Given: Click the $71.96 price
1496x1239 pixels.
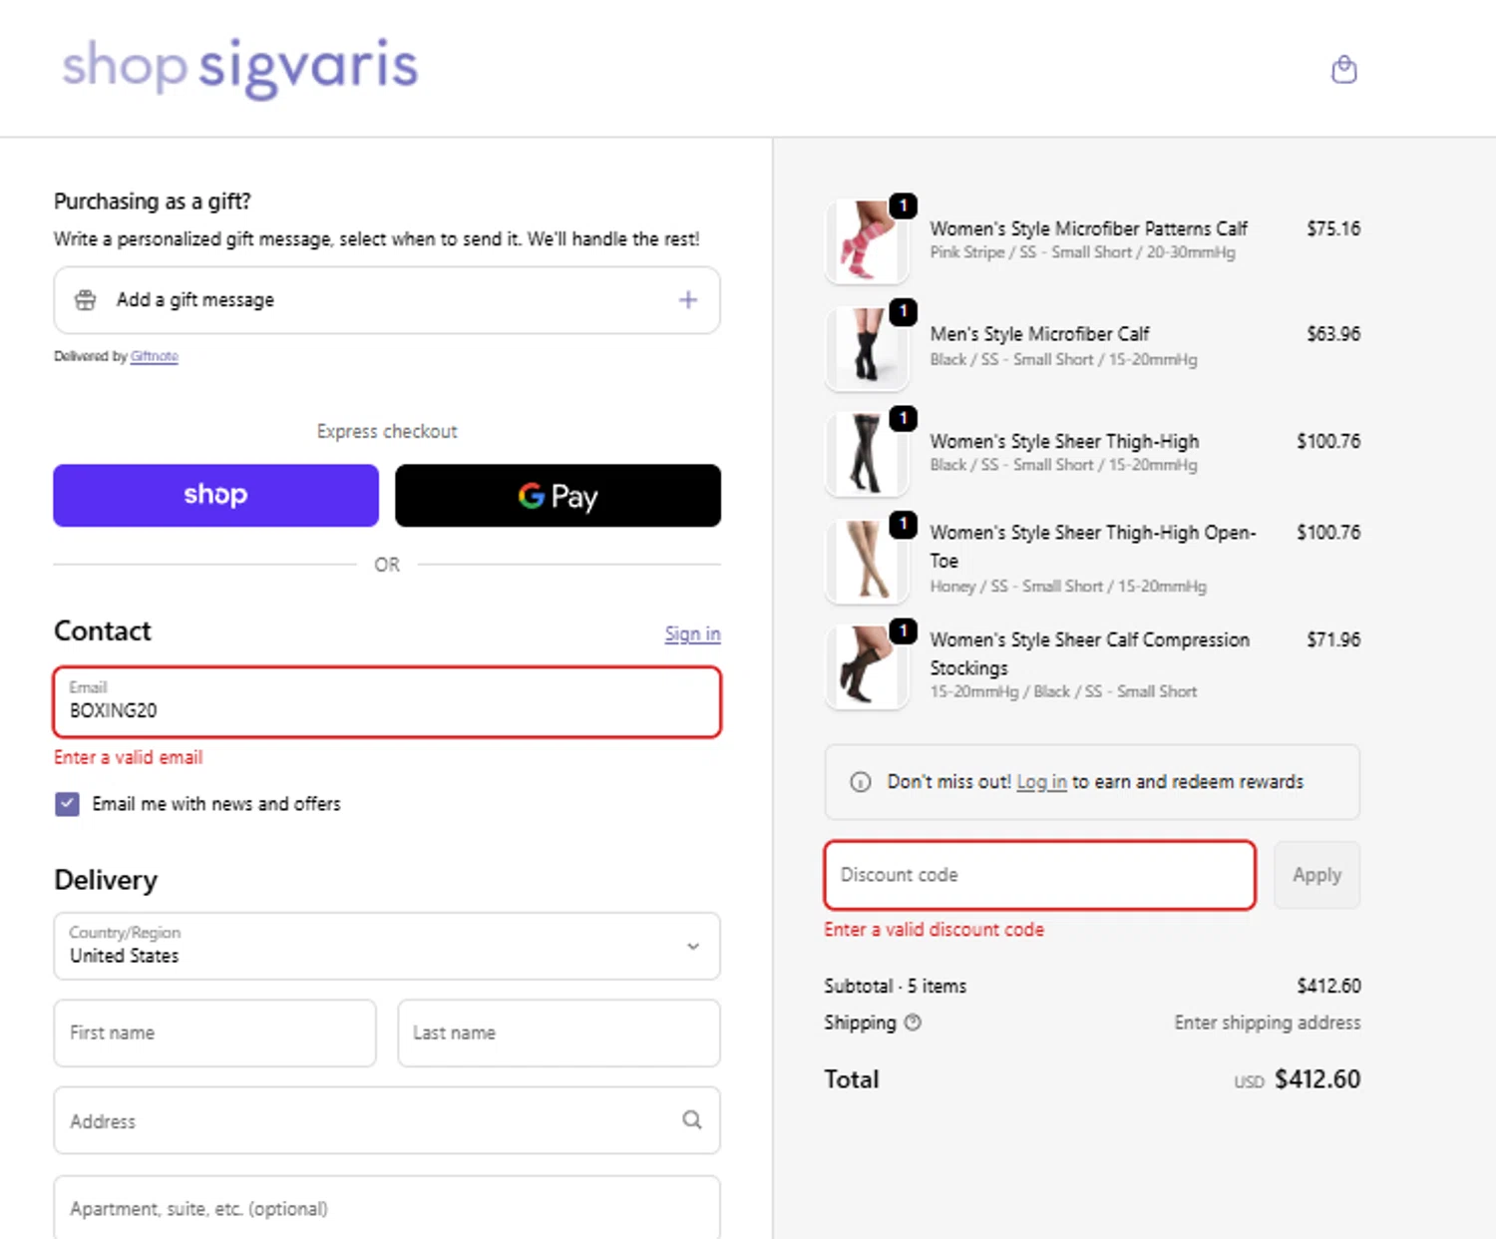Looking at the screenshot, I should tap(1333, 639).
